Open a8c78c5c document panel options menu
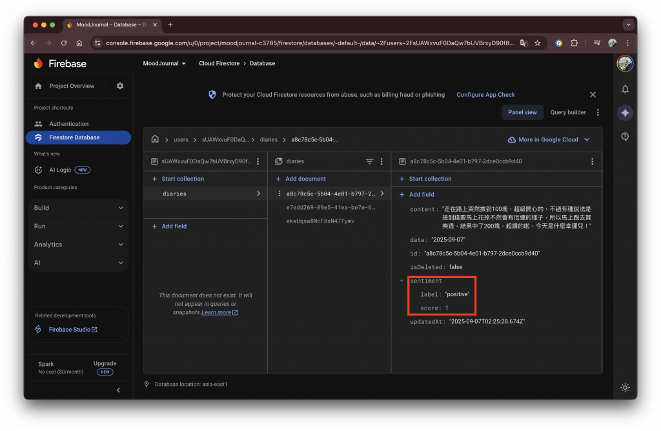 point(593,161)
